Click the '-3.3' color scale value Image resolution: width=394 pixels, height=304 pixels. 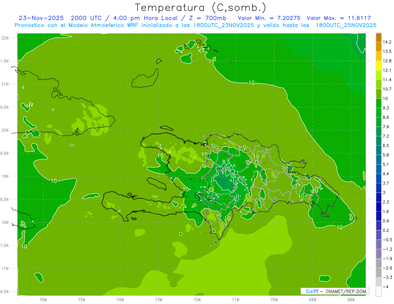(387, 277)
